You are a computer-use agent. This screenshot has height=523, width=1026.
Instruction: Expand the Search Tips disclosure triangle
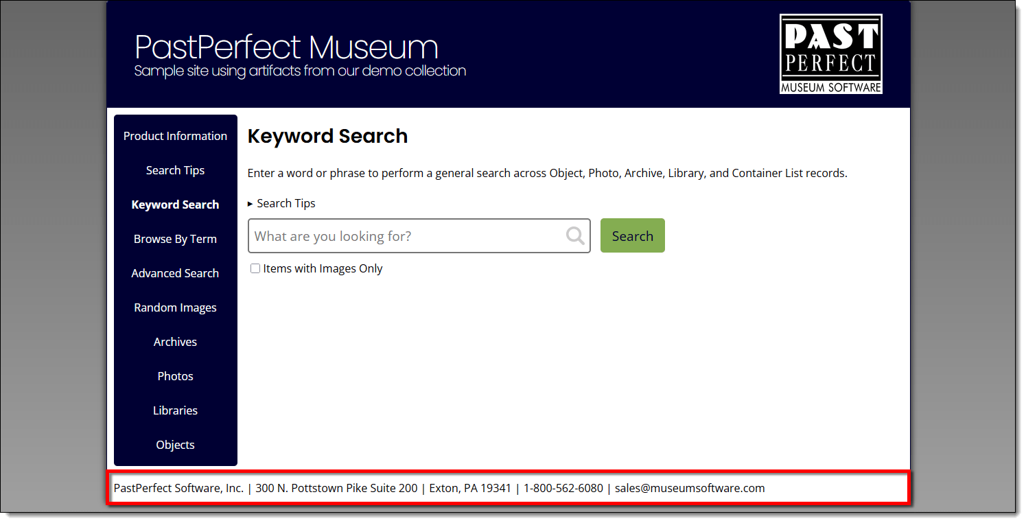point(250,204)
